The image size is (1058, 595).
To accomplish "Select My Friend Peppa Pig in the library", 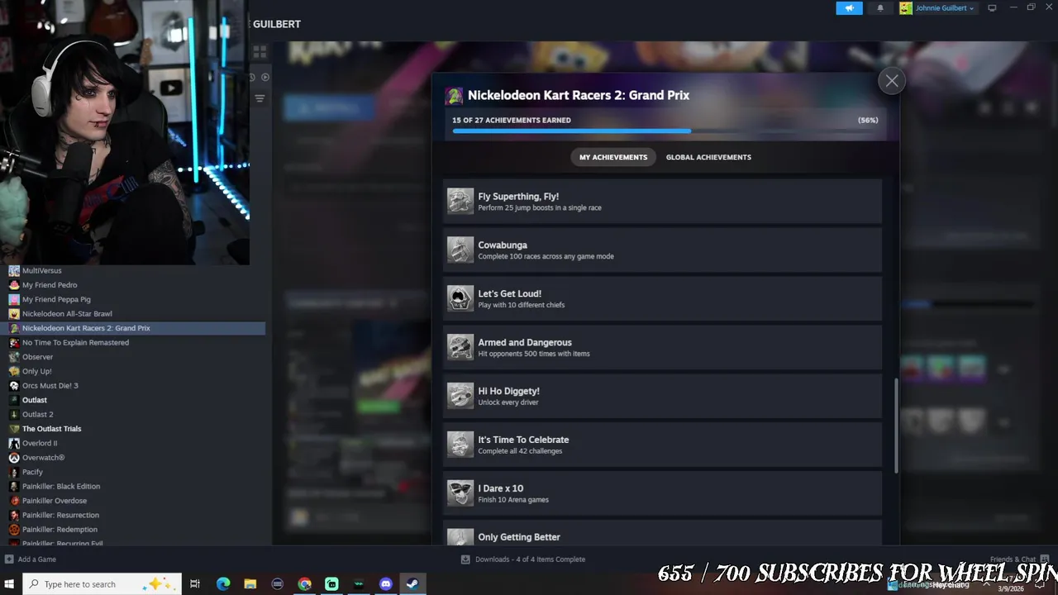I will tap(56, 299).
